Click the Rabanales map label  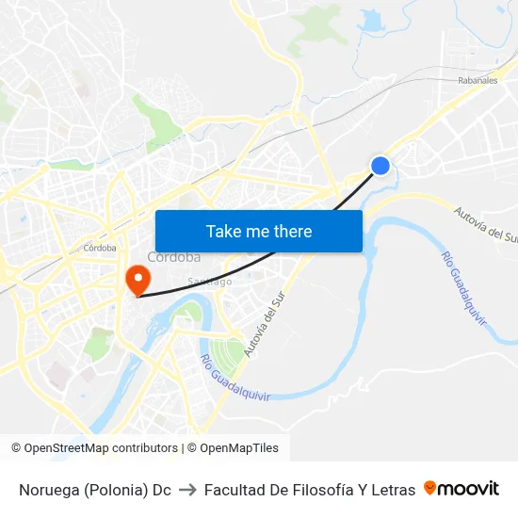[478, 80]
